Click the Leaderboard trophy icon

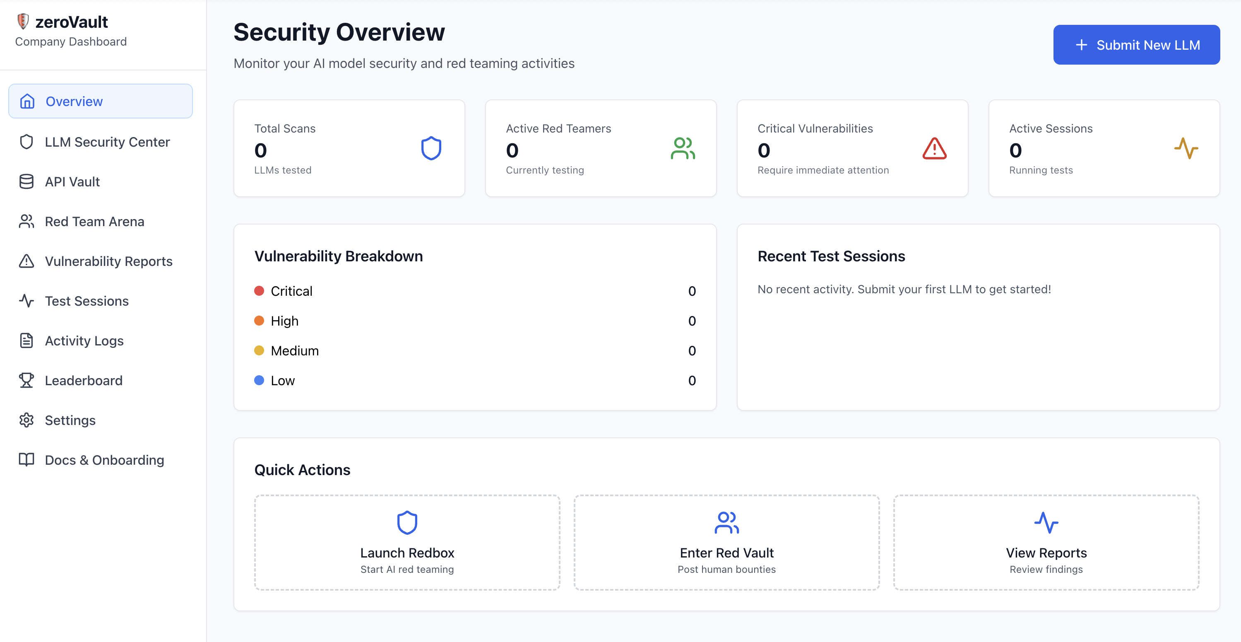click(x=26, y=380)
